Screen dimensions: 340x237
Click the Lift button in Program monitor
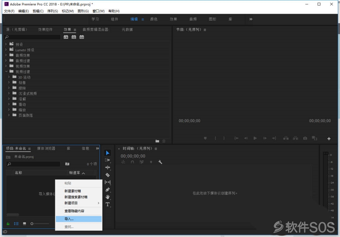pyautogui.click(x=286, y=138)
